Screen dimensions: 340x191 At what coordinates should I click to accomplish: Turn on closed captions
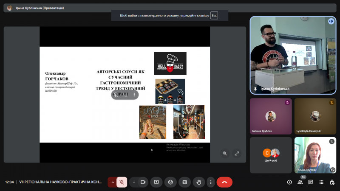tap(184, 182)
